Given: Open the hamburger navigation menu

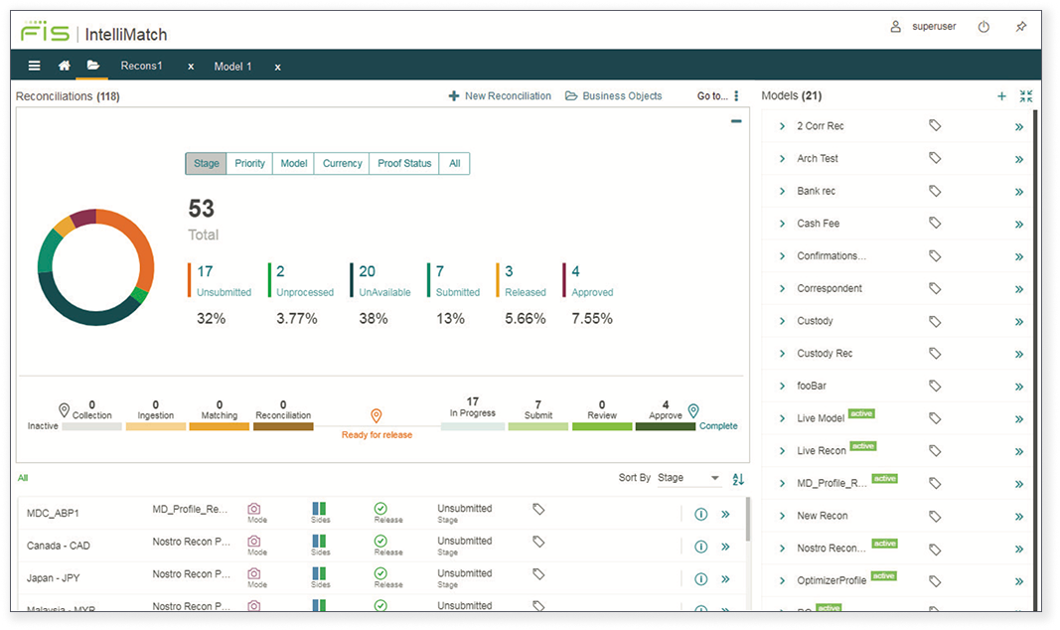Looking at the screenshot, I should [x=35, y=67].
